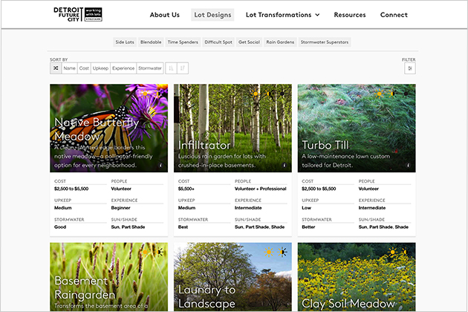Select Infilltrator cost value $5,500+

coord(186,189)
